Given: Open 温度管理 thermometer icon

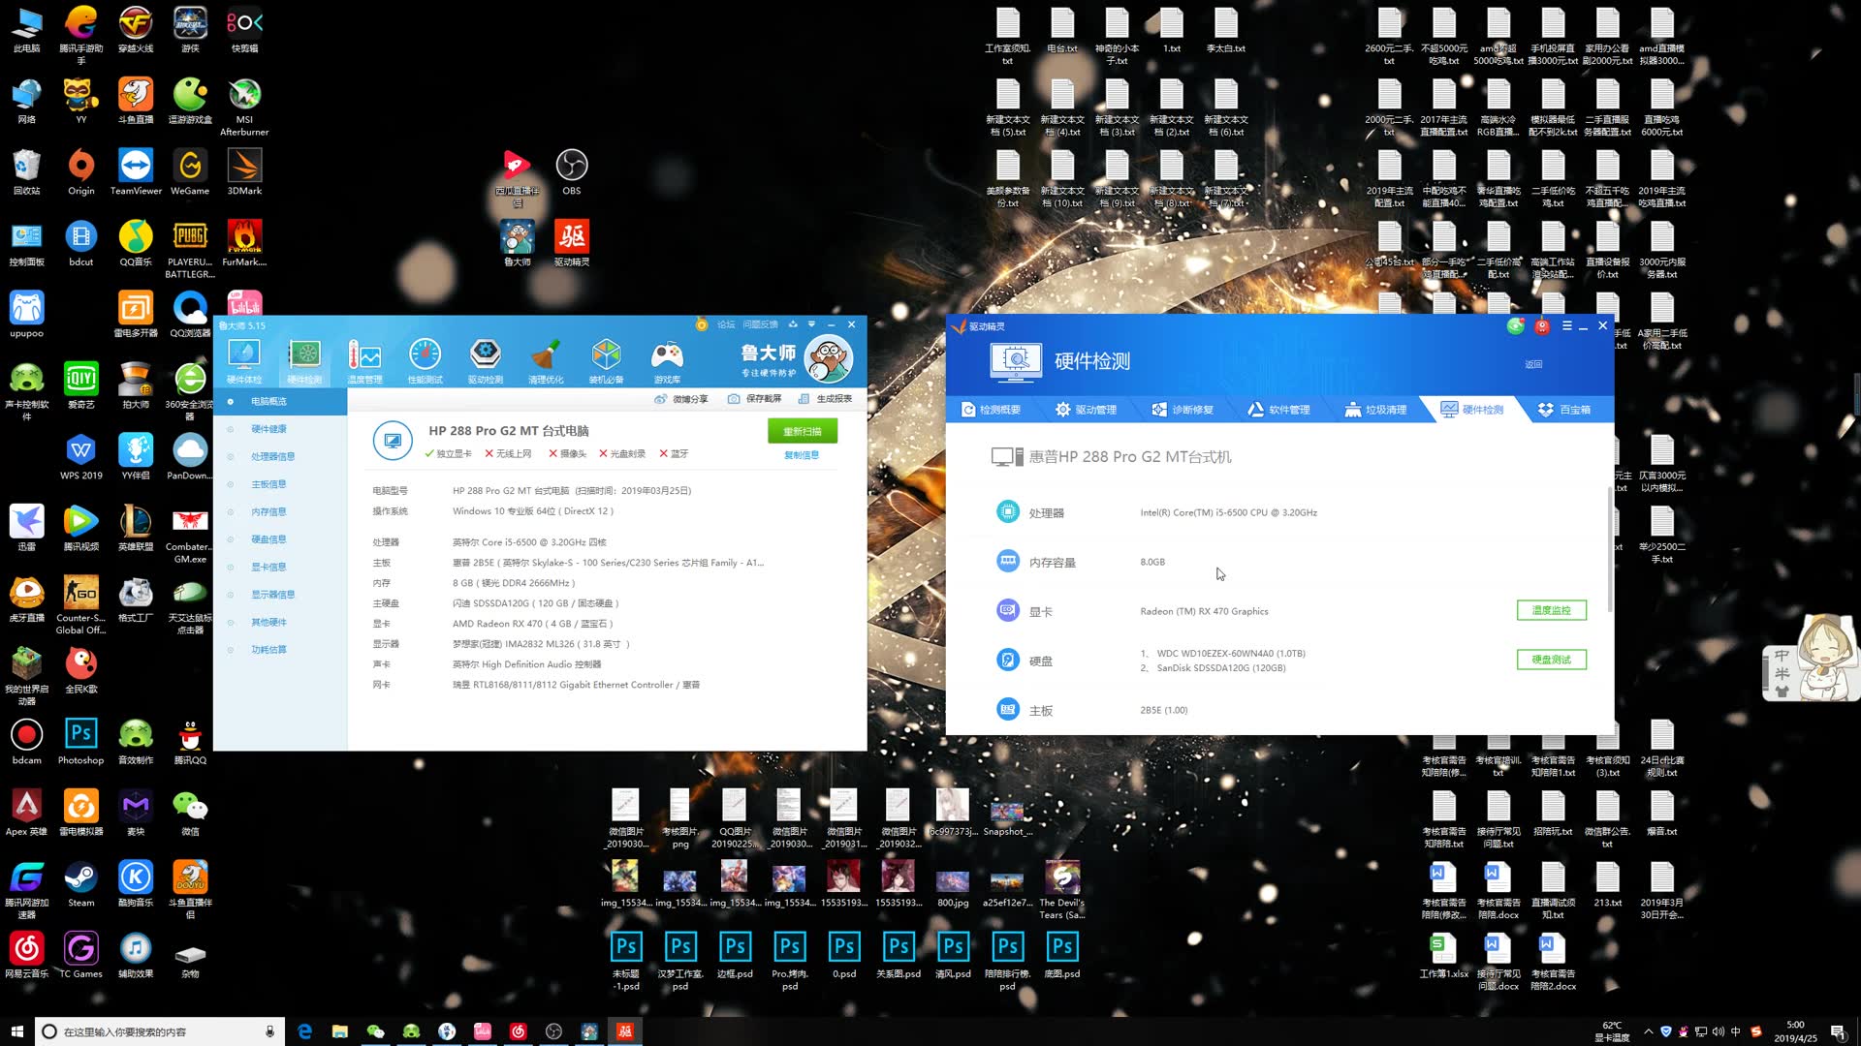Looking at the screenshot, I should 364,362.
